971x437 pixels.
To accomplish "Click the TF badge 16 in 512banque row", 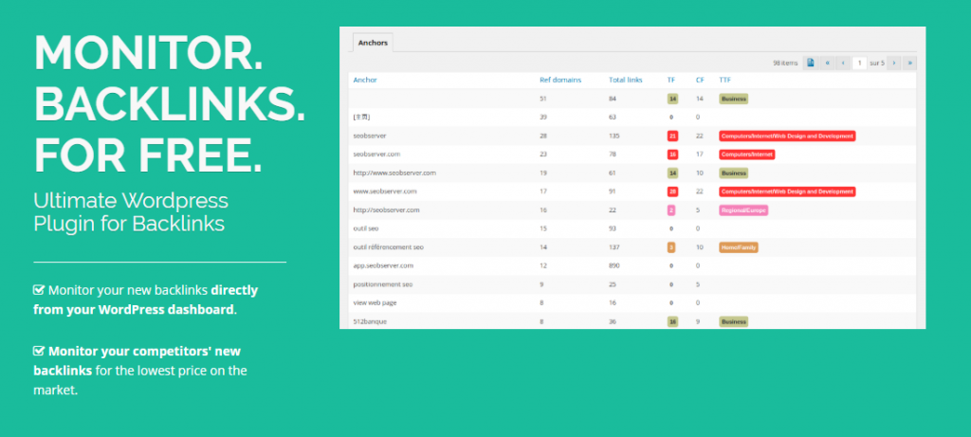I will (x=671, y=321).
